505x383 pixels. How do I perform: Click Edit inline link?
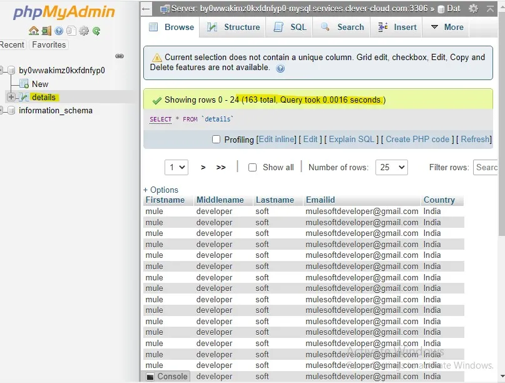click(277, 140)
